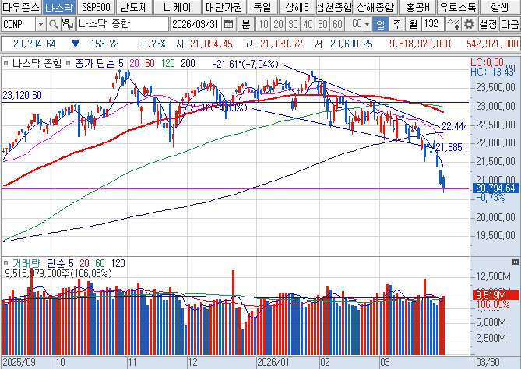Click the 거래량 volume legend label

[x=26, y=263]
